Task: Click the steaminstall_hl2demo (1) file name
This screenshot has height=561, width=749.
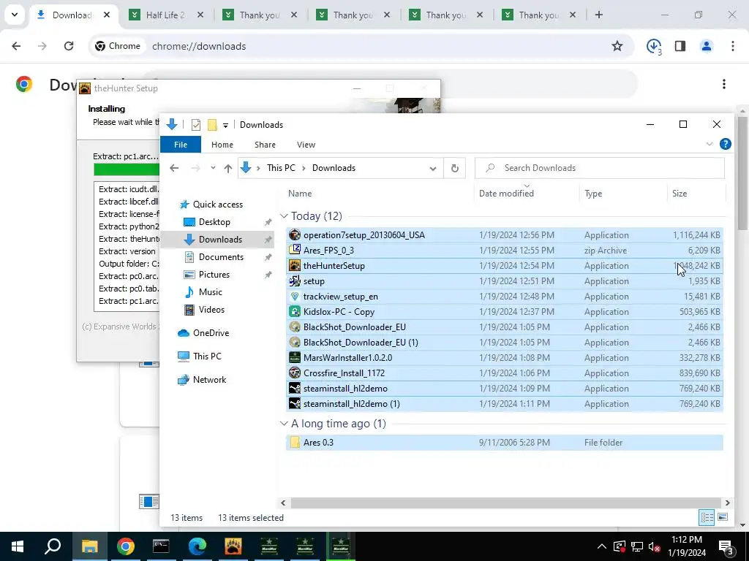Action: pos(352,403)
